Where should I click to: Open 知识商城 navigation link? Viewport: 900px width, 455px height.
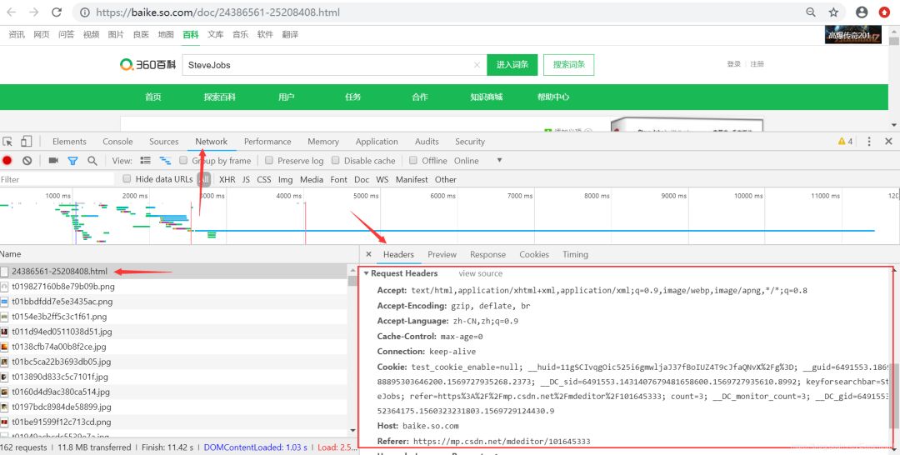click(486, 97)
